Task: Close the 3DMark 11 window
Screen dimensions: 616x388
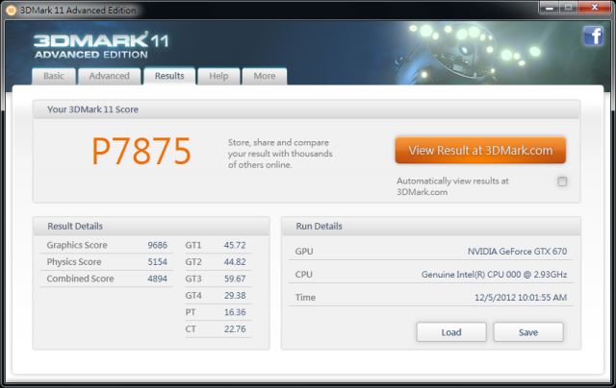Action: pos(595,8)
